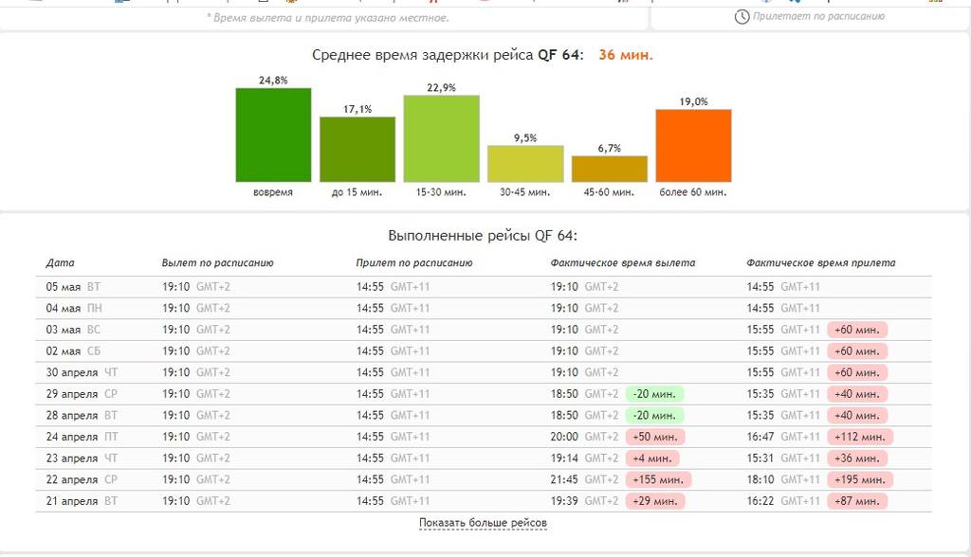The height and width of the screenshot is (557, 971).
Task: Select the "18:10" actual arrival time
Action: [x=760, y=479]
